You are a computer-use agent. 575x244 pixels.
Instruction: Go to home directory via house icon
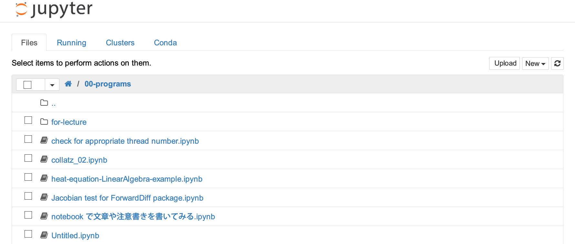pos(68,84)
